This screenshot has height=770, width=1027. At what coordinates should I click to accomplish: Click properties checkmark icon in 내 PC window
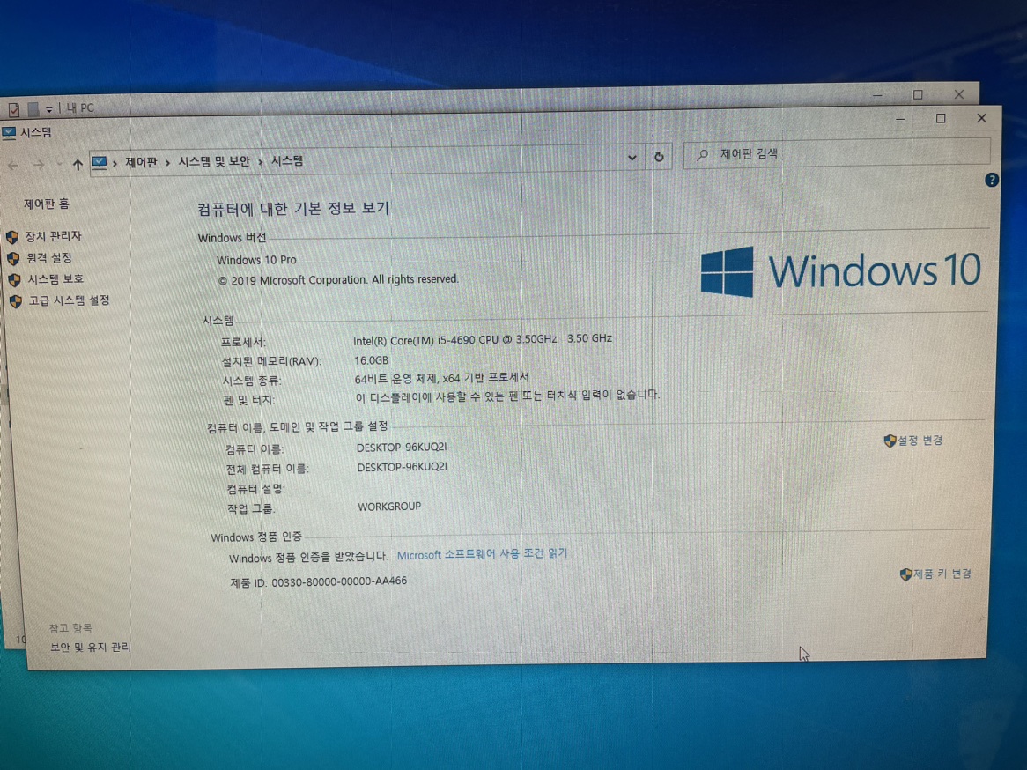pos(14,108)
